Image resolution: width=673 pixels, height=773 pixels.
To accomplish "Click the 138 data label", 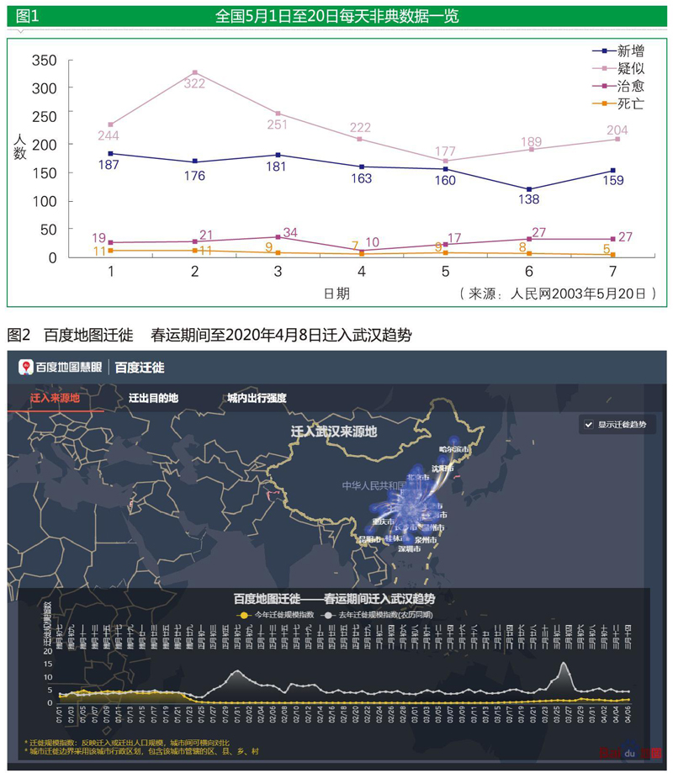I will (529, 199).
